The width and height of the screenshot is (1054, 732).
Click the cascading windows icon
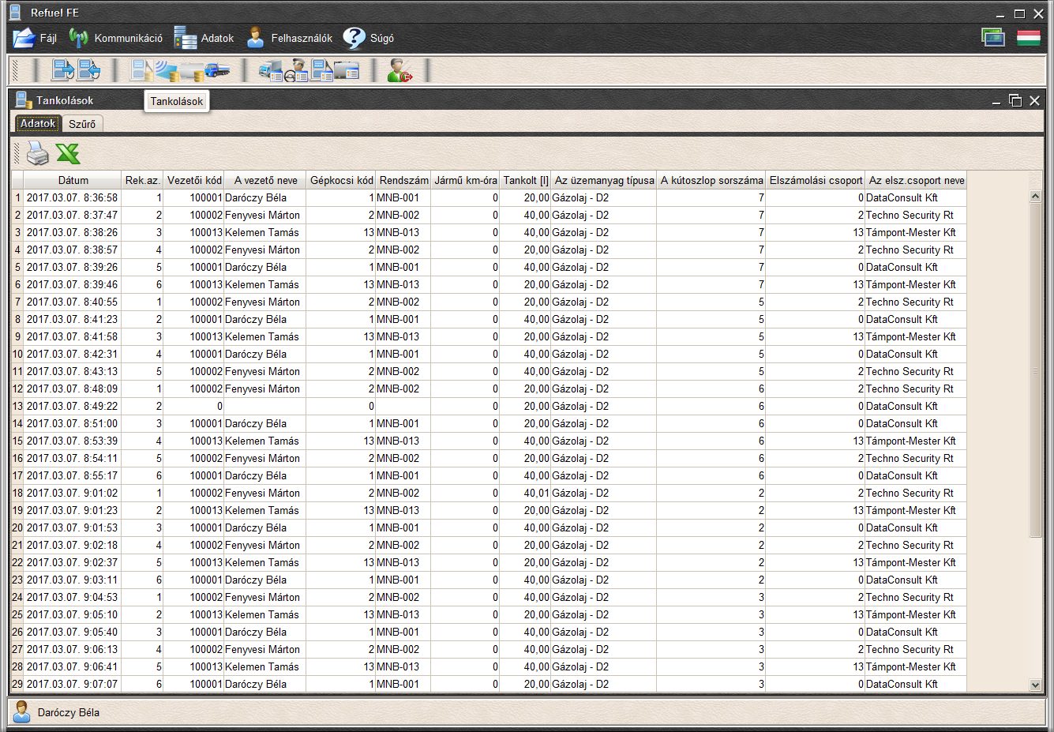(x=993, y=37)
